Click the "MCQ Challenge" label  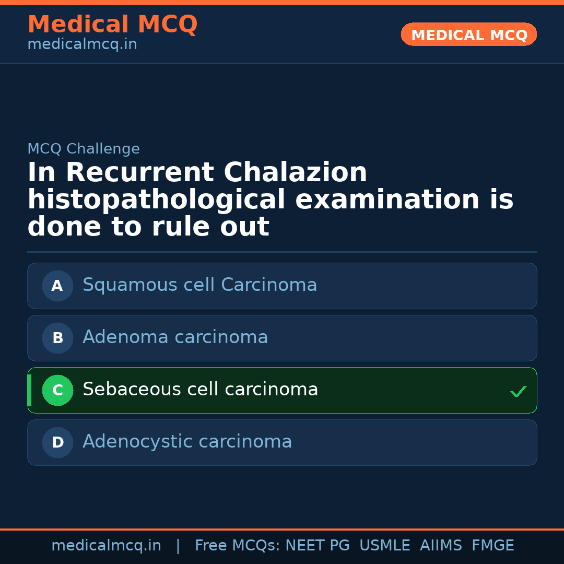(84, 149)
